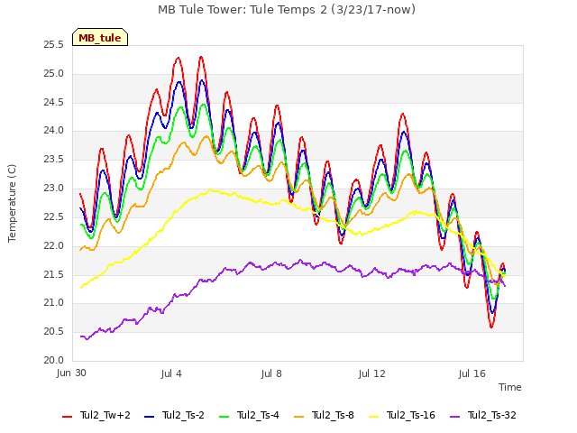The height and width of the screenshot is (433, 577).
Task: Click the Jul 16 x-axis tick label
Action: [x=472, y=373]
